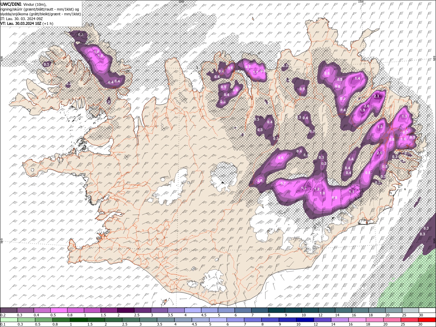Image resolution: width=436 pixels, height=327 pixels.
Task: Click the '20W' longitude label at top
Action: (x=181, y=2)
